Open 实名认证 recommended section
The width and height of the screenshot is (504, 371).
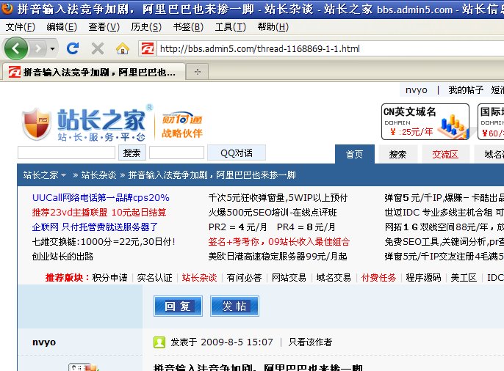click(x=154, y=277)
